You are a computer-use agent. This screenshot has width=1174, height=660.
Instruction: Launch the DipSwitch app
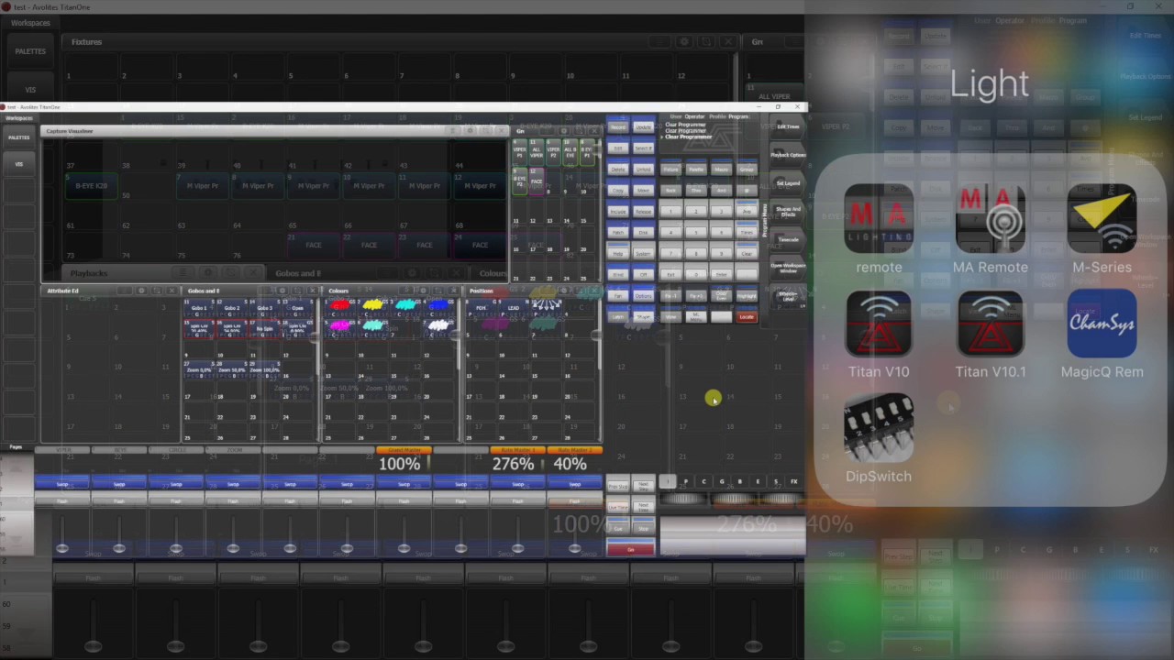point(879,428)
